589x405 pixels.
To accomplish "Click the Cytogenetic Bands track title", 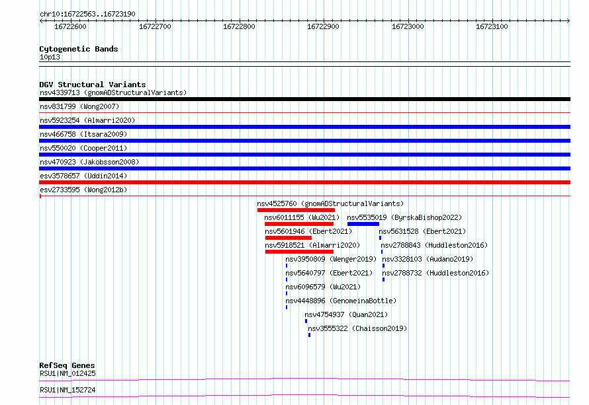I will [79, 49].
